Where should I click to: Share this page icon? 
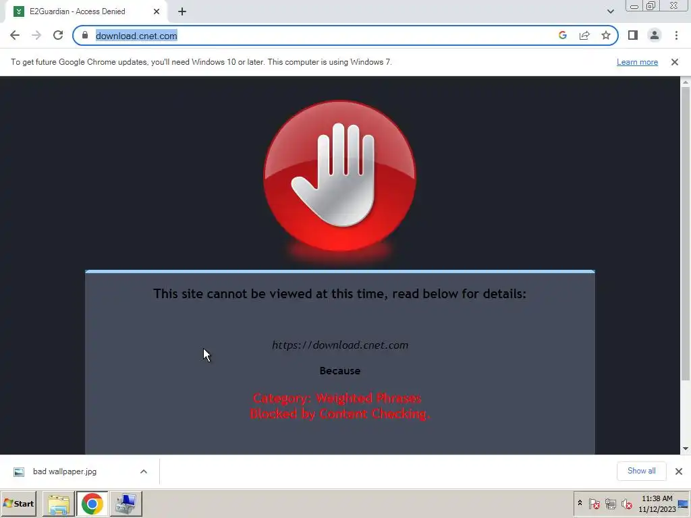pos(584,35)
